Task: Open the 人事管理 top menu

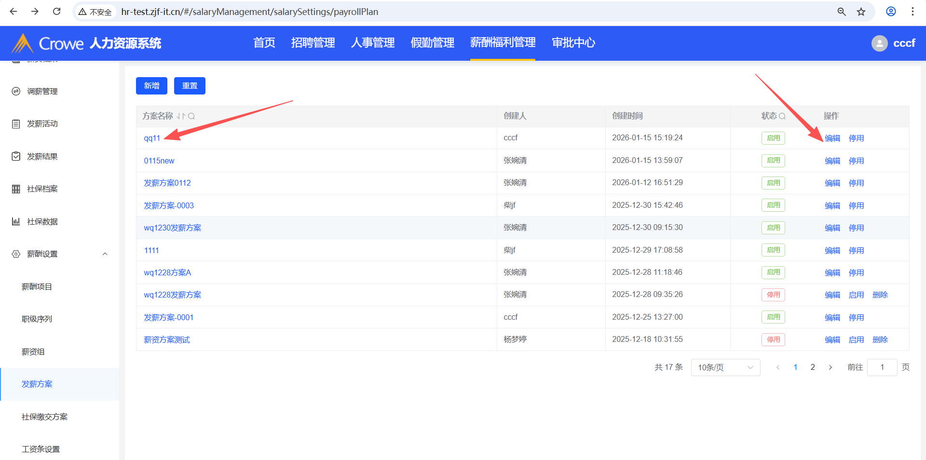Action: tap(373, 43)
